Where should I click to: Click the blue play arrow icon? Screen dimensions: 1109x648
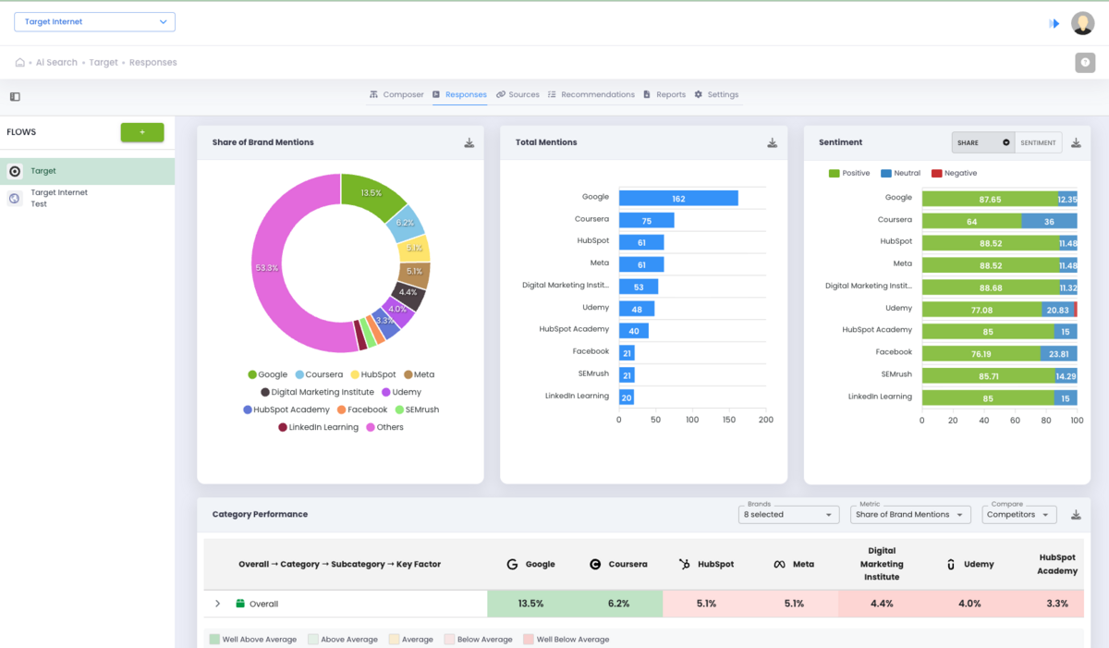1054,23
